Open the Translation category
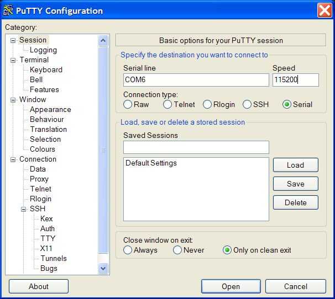Image resolution: width=335 pixels, height=299 pixels. [x=48, y=129]
